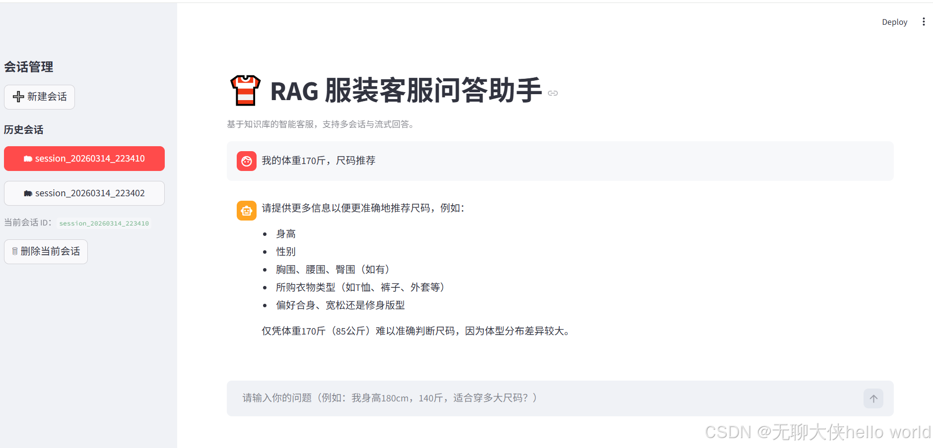
Task: Click the 新建会话 button
Action: 39,97
